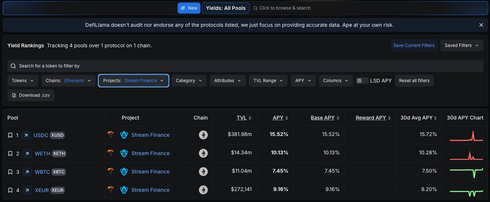Click the 10.13% bold APY value
The height and width of the screenshot is (202, 490).
point(279,153)
